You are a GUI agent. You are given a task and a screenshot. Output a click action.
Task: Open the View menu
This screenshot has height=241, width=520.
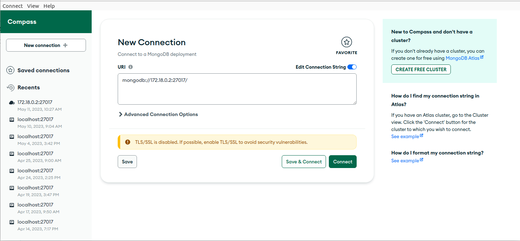(33, 6)
